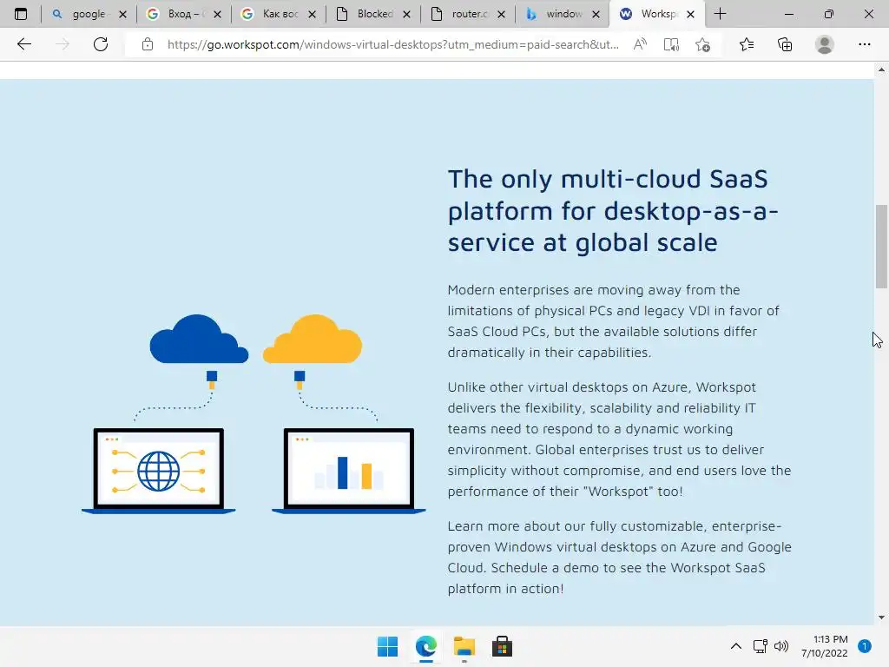This screenshot has height=667, width=889.
Task: View site information lock icon
Action: click(148, 44)
